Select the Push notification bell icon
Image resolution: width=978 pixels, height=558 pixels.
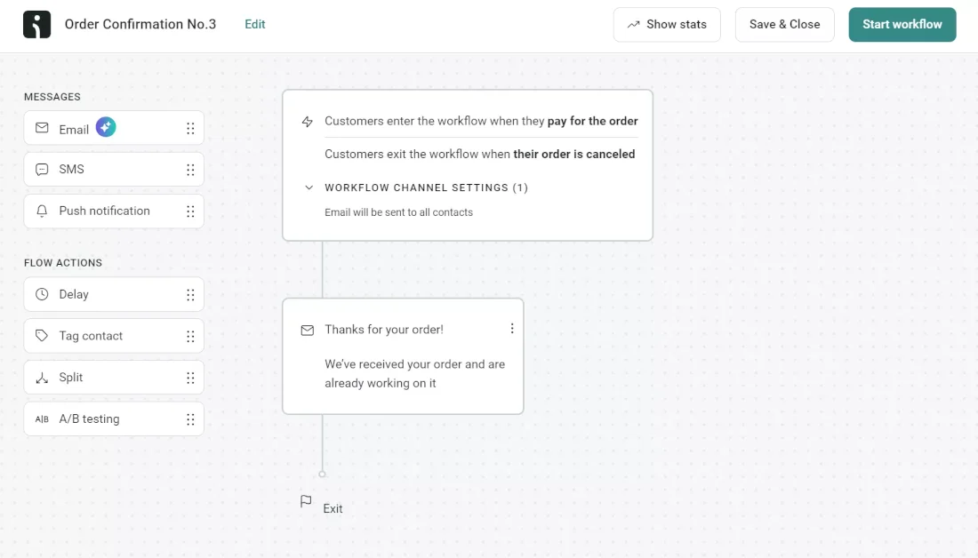click(41, 211)
